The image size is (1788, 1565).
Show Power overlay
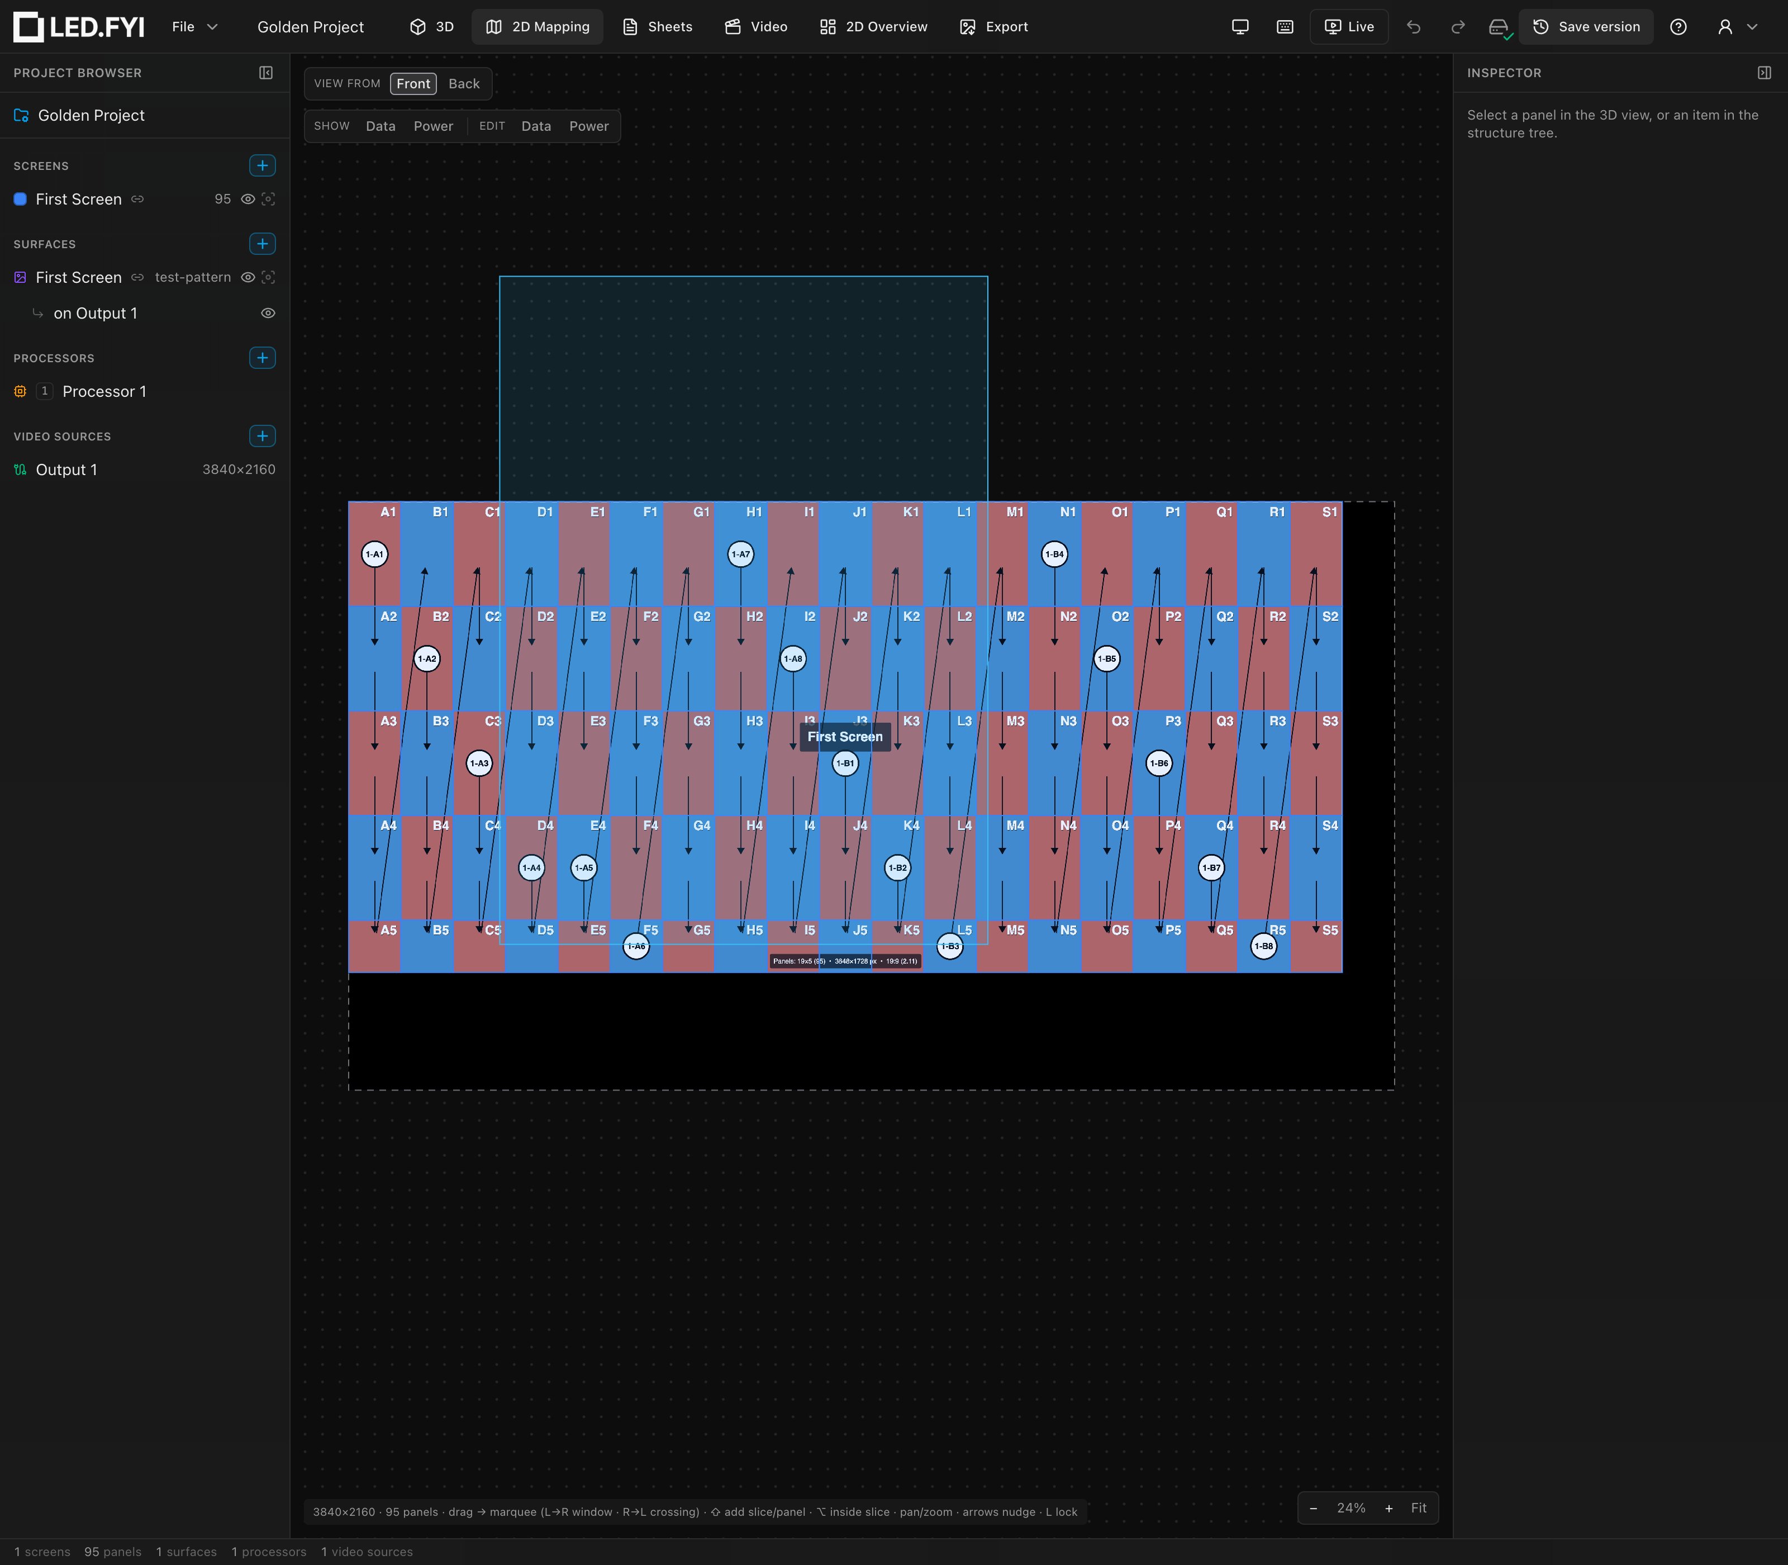433,126
